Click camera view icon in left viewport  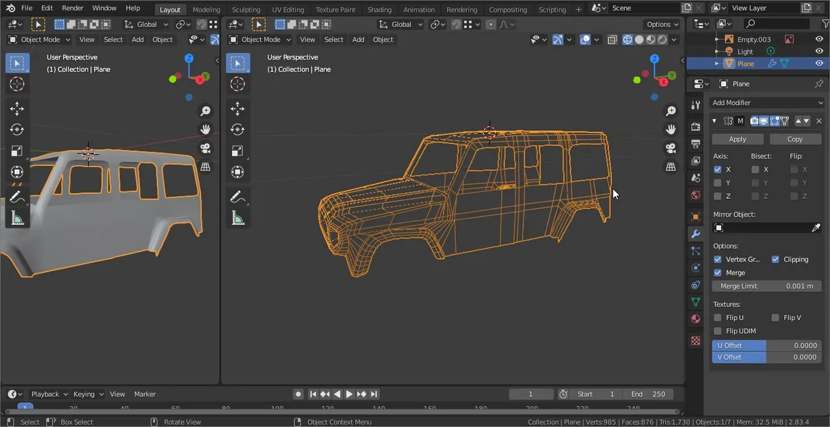point(206,148)
